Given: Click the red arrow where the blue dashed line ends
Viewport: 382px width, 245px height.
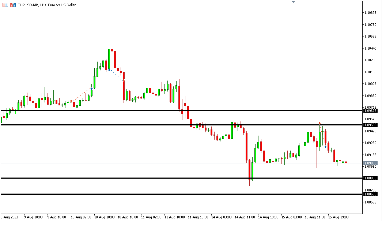Looking at the screenshot, I should pos(124,80).
